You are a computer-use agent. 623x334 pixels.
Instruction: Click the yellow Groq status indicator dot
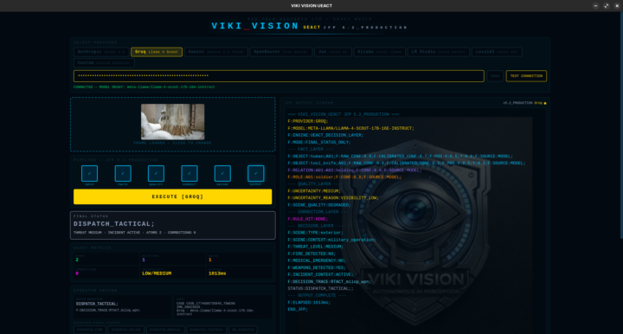pyautogui.click(x=545, y=103)
